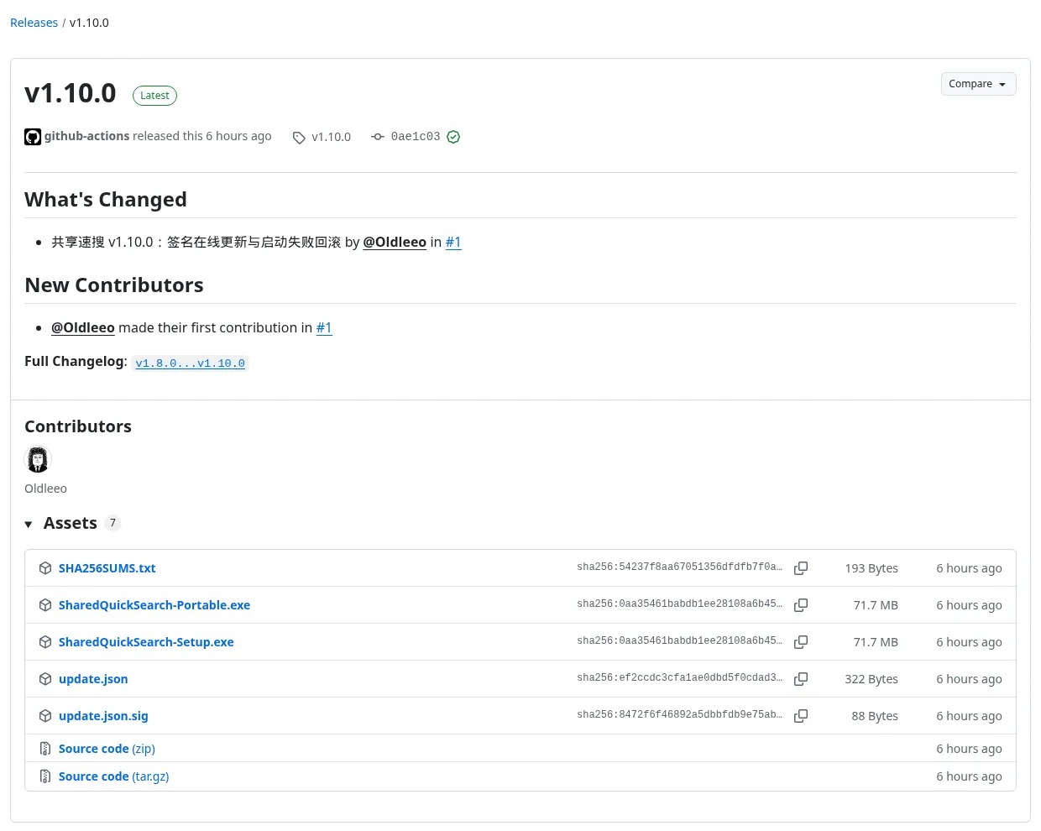
Task: Download update.json.sig
Action: 103,716
